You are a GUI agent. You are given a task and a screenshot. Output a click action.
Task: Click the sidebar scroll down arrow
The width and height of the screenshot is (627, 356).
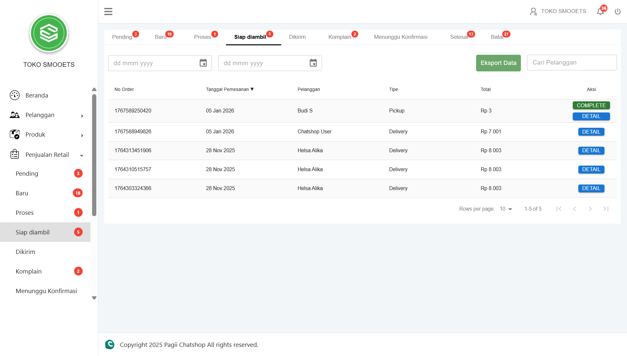click(94, 298)
